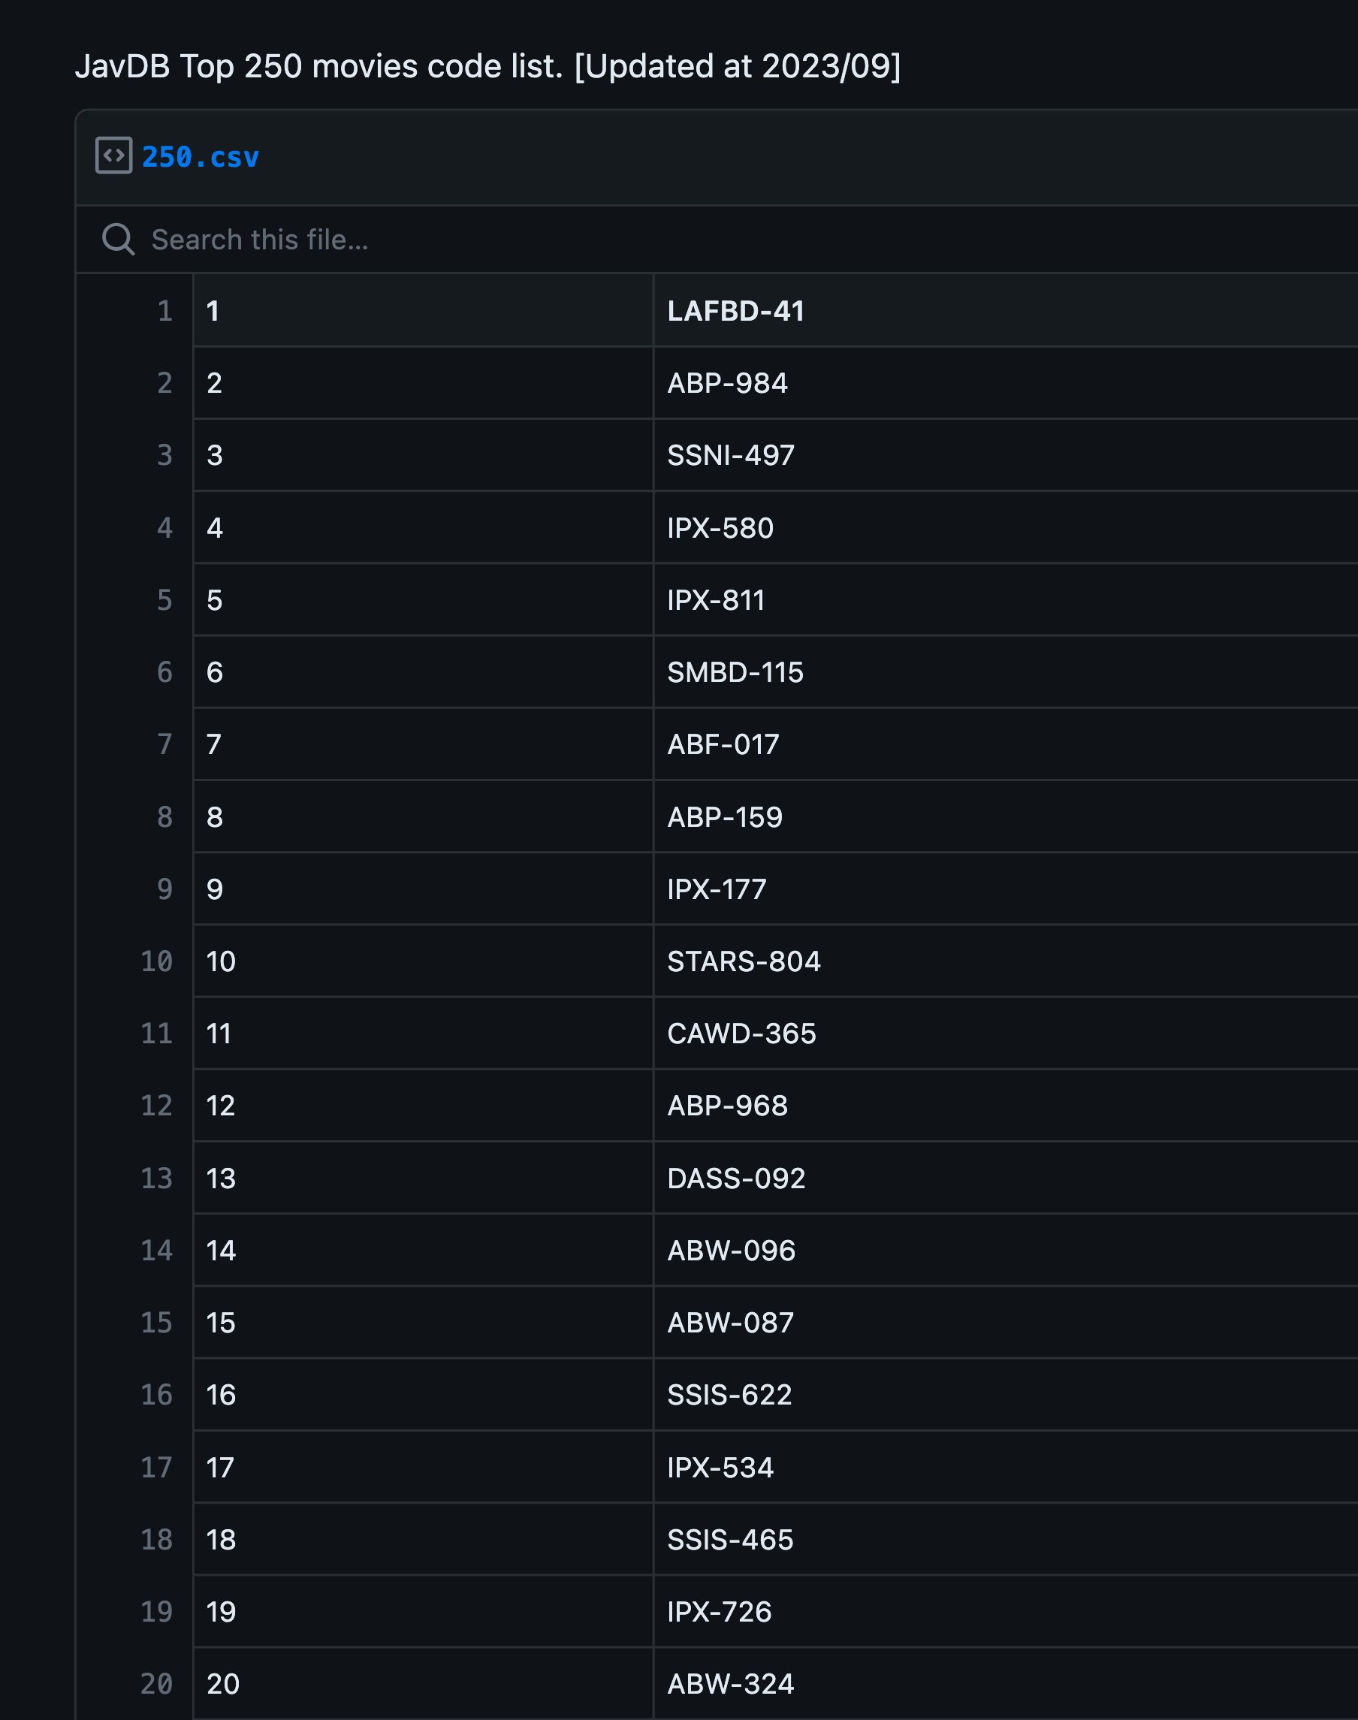
Task: Click the ABP-984 cell
Action: pos(727,383)
